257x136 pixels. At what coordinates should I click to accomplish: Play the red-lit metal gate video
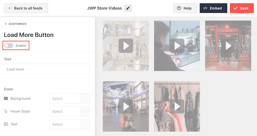[228, 46]
